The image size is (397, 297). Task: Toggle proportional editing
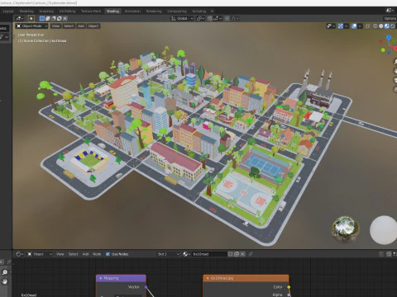click(x=227, y=18)
